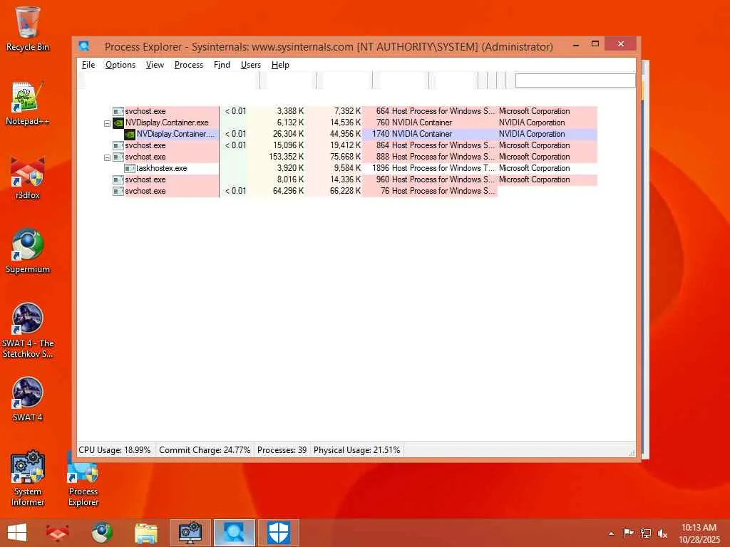The width and height of the screenshot is (730, 547).
Task: Open the Options menu
Action: 120,65
